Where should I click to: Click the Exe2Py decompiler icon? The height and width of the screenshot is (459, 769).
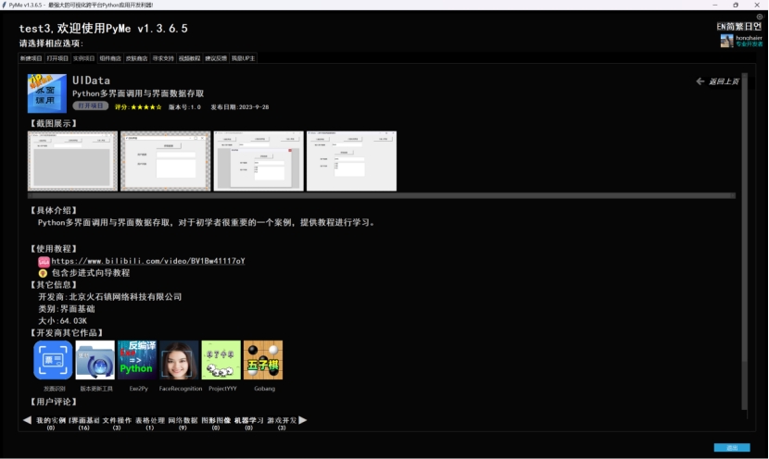(136, 360)
